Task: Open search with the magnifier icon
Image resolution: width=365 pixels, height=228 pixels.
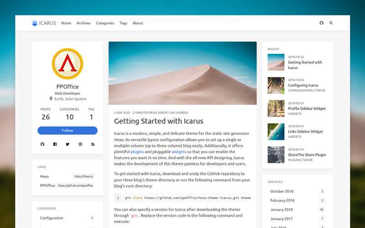Action: click(331, 23)
